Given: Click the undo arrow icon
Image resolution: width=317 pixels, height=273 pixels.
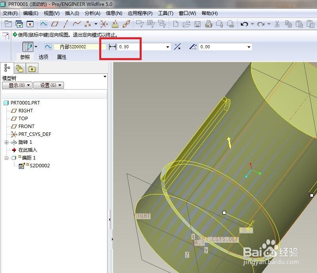Looking at the screenshot, I should [x=244, y=24].
